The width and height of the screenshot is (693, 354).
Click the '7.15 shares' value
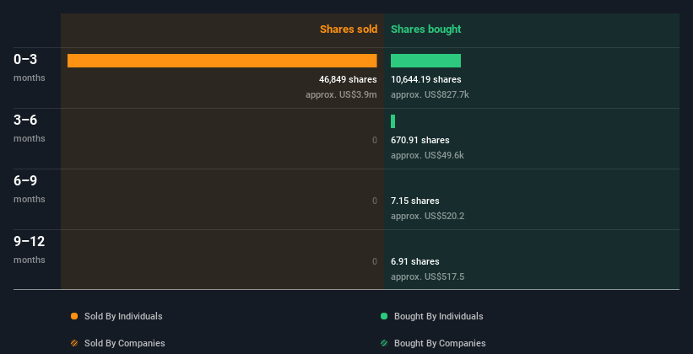pyautogui.click(x=415, y=201)
